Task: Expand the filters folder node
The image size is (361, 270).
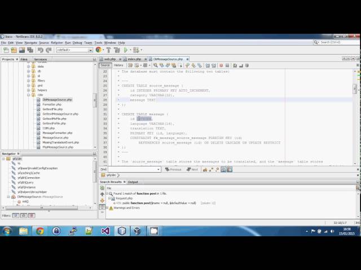Action: (29, 80)
